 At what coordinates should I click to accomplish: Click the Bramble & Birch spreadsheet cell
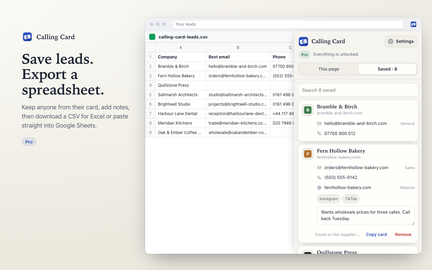pyautogui.click(x=181, y=66)
